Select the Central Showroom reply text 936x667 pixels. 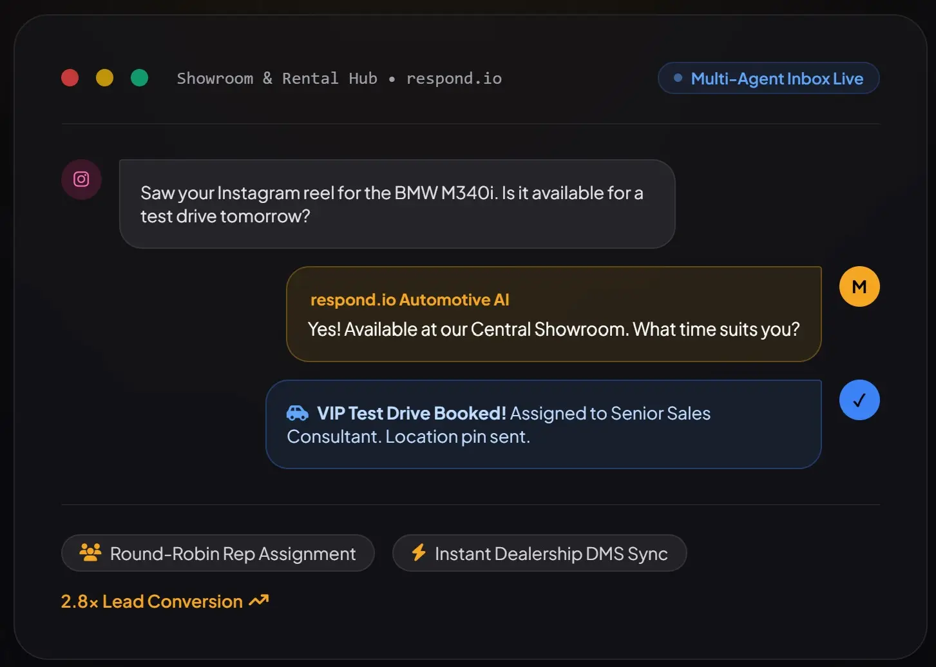coord(554,329)
